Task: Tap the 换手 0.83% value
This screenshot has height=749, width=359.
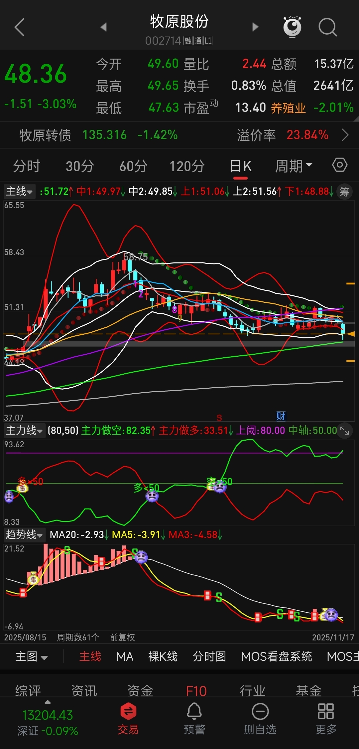Action: click(x=249, y=86)
